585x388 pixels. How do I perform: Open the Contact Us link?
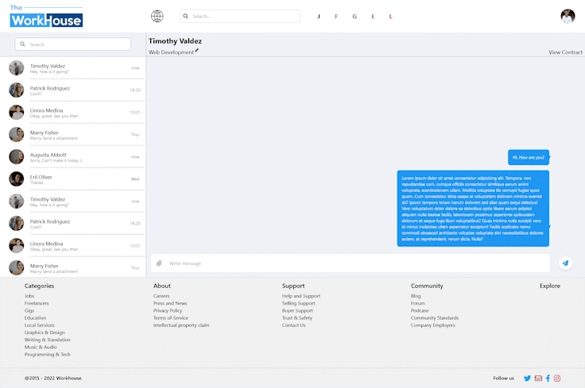[x=293, y=325]
